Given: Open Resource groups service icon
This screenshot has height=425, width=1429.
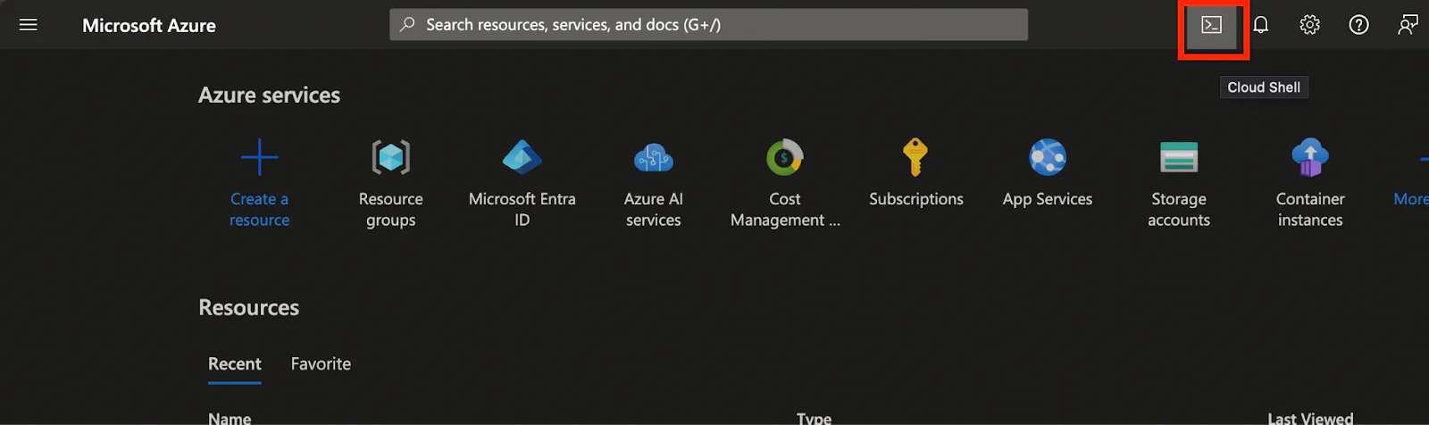Looking at the screenshot, I should [391, 158].
